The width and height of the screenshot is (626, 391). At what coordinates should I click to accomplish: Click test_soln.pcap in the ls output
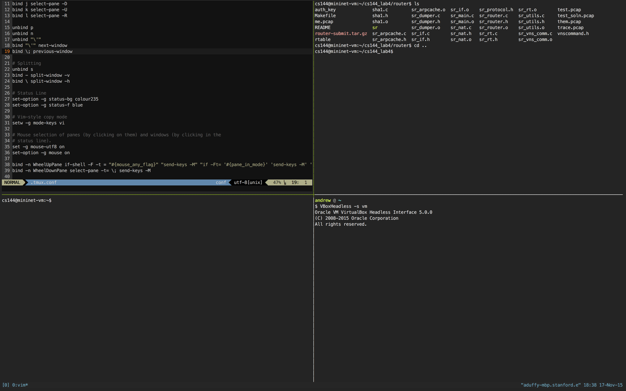(576, 16)
